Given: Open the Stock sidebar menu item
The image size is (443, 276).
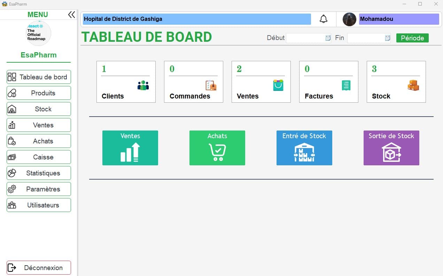Looking at the screenshot, I should click(x=39, y=109).
